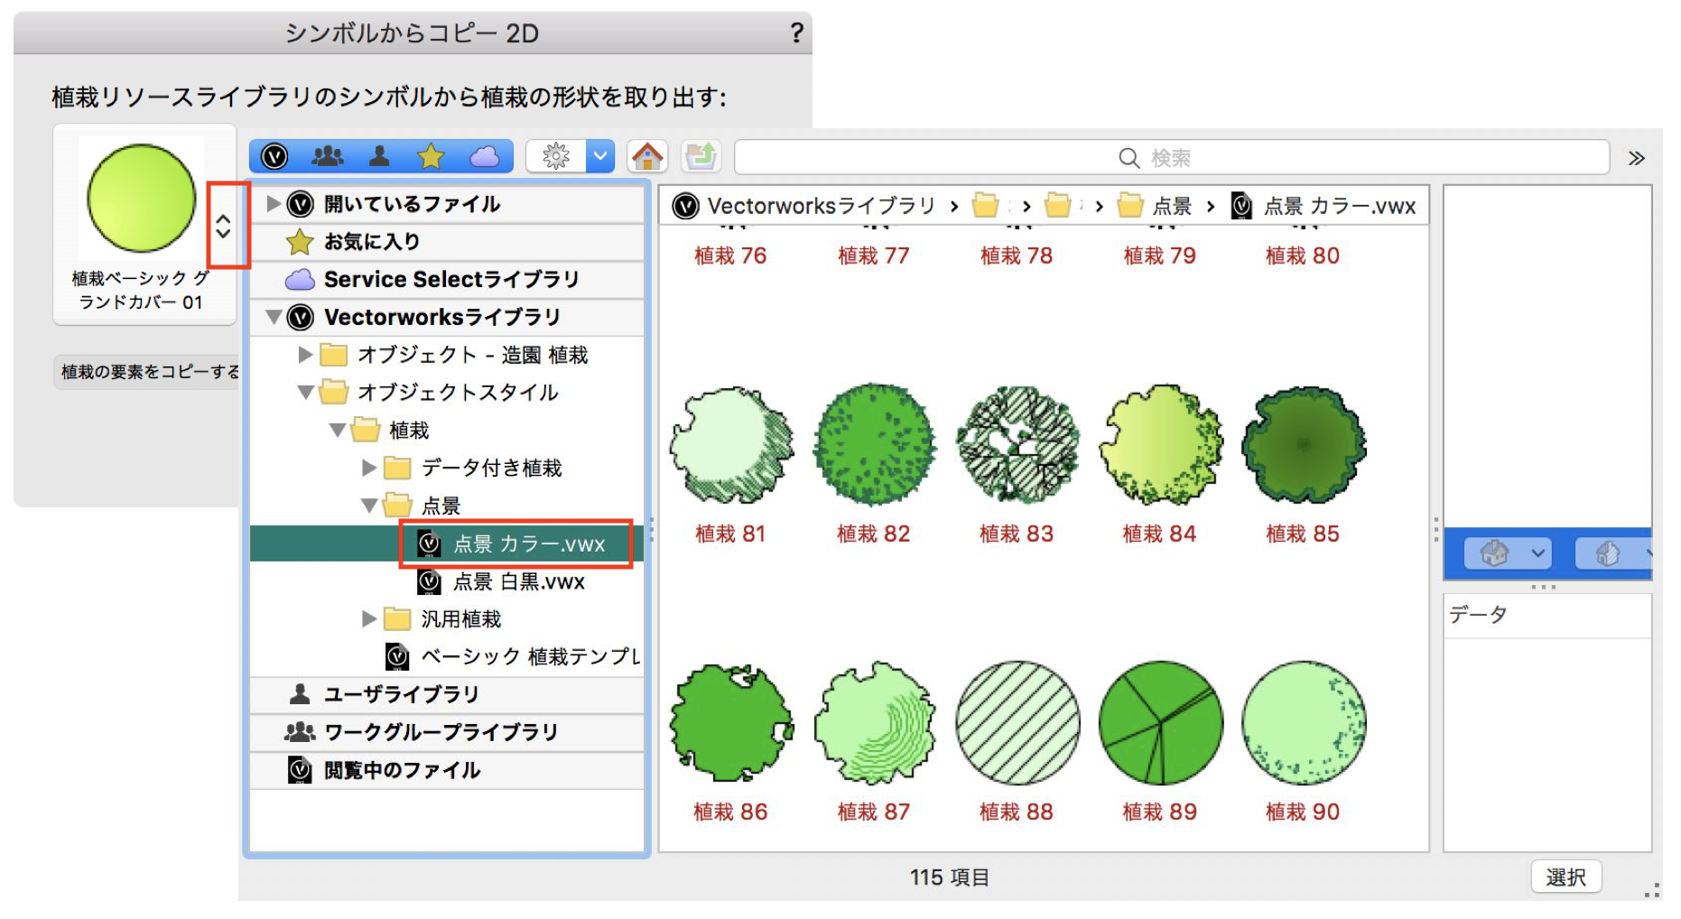
Task: Click the 植栽ベーシック グランドカバー 01 preview
Action: 142,199
